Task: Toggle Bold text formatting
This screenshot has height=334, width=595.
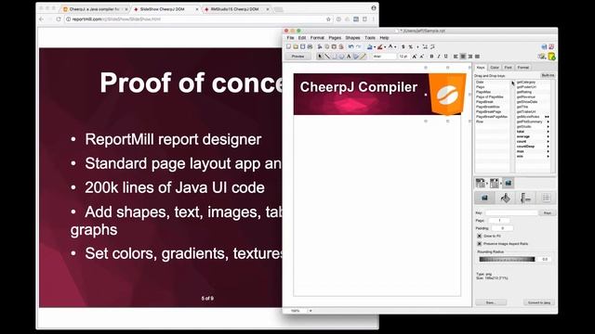Action: click(431, 57)
